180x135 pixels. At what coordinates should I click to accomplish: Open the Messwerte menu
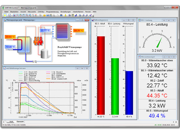(32, 12)
